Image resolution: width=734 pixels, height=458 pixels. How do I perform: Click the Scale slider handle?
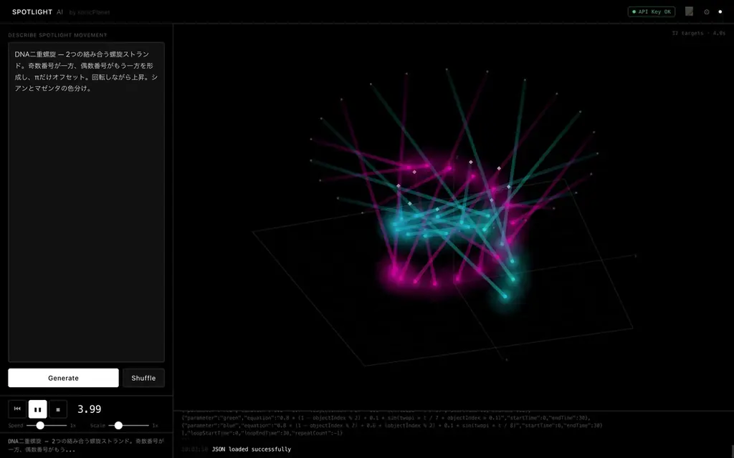click(x=119, y=424)
